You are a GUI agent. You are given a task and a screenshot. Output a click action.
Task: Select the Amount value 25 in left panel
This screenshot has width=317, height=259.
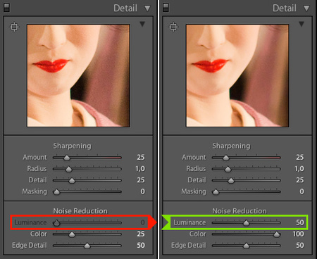click(x=141, y=157)
